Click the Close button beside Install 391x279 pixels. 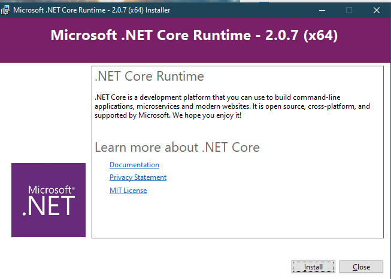[361, 267]
